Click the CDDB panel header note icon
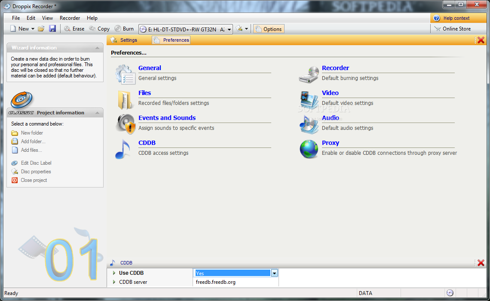 pos(113,263)
